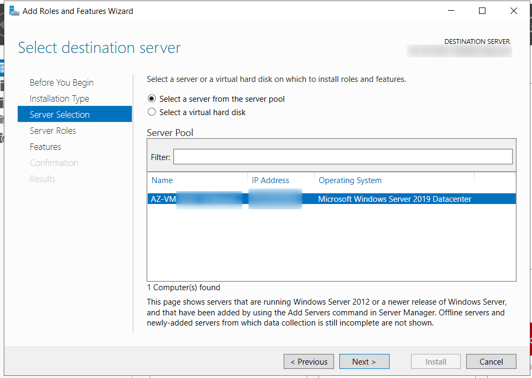Image resolution: width=532 pixels, height=378 pixels.
Task: Click into the Filter text field
Action: click(x=343, y=157)
